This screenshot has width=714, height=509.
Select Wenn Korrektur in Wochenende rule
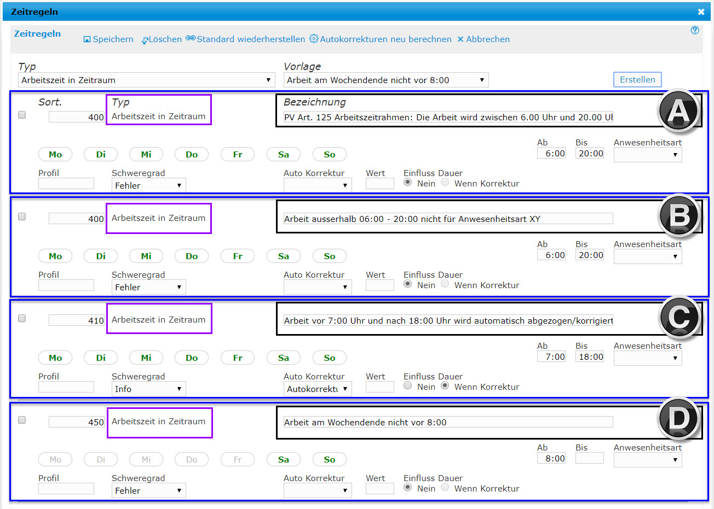tap(445, 487)
